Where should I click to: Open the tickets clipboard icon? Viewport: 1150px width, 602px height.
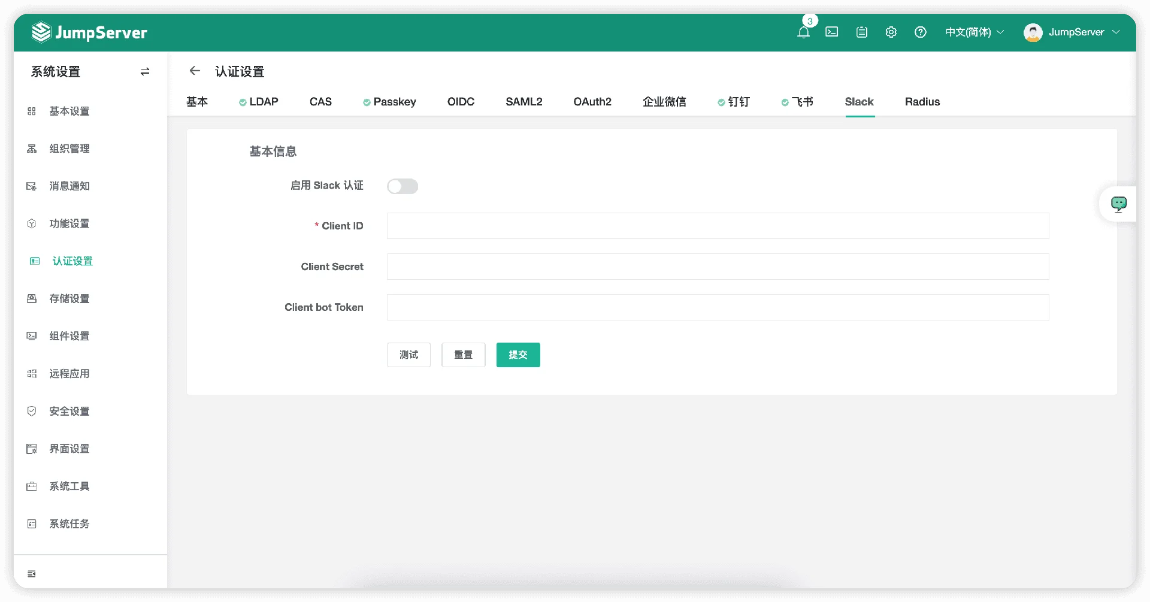[862, 32]
